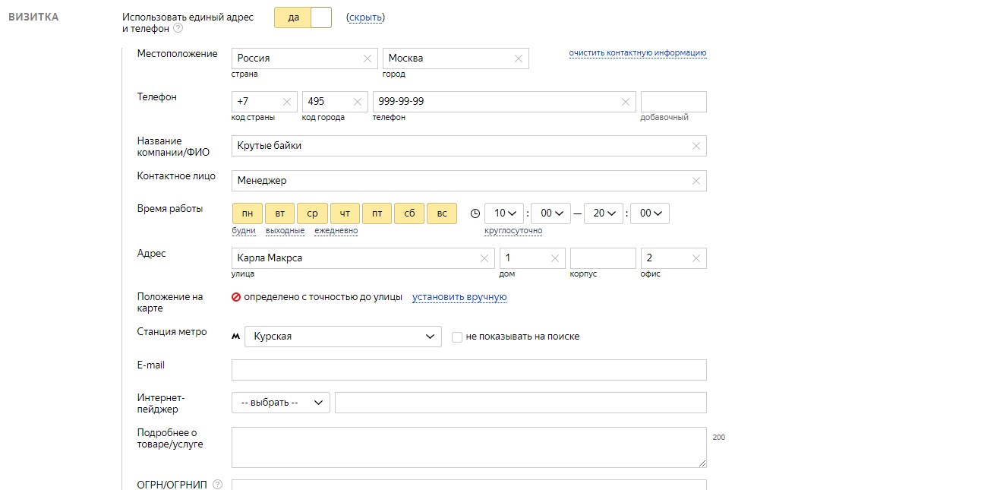Image resolution: width=1000 pixels, height=490 pixels.
Task: Open the Курская metro station dropdown
Action: coord(342,337)
